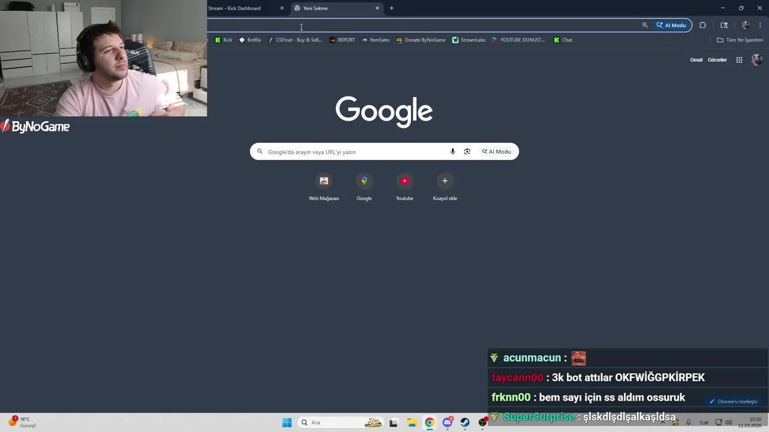769x432 pixels.
Task: Open the Web Mağazası shortcut
Action: 324,187
